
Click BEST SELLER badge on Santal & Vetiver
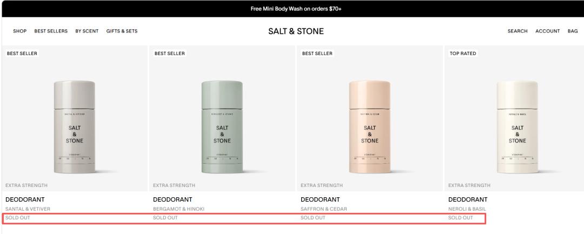click(x=22, y=54)
